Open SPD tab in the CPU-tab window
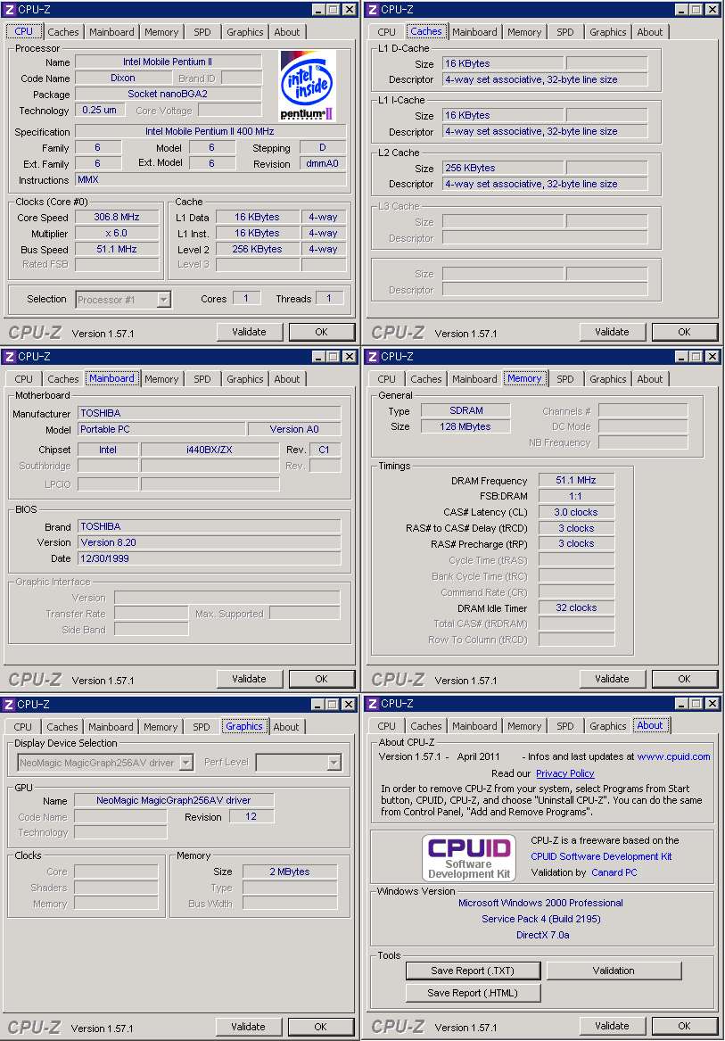Image resolution: width=725 pixels, height=1041 pixels. [202, 32]
